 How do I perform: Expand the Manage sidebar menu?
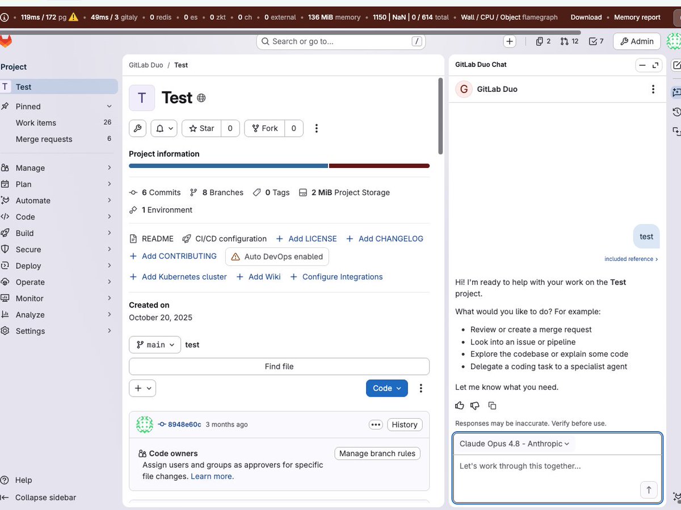coord(59,168)
